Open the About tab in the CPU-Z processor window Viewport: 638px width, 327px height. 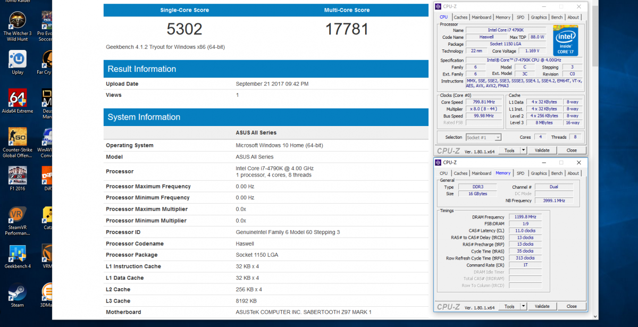(573, 17)
